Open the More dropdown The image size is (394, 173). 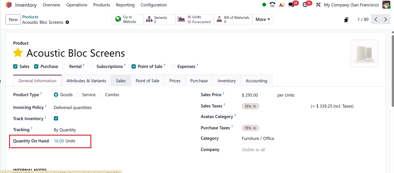tap(262, 19)
